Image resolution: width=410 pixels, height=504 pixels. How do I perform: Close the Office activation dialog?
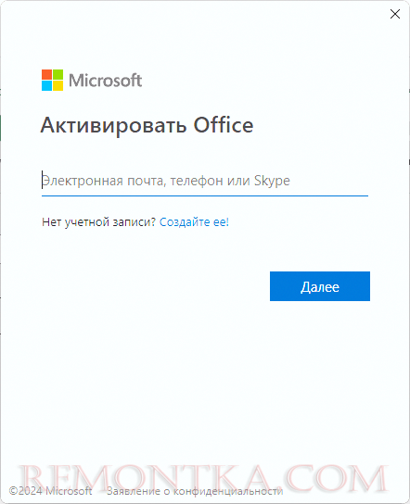[395, 14]
